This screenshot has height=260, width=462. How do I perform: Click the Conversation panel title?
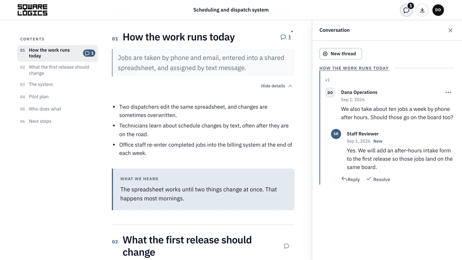click(x=334, y=30)
